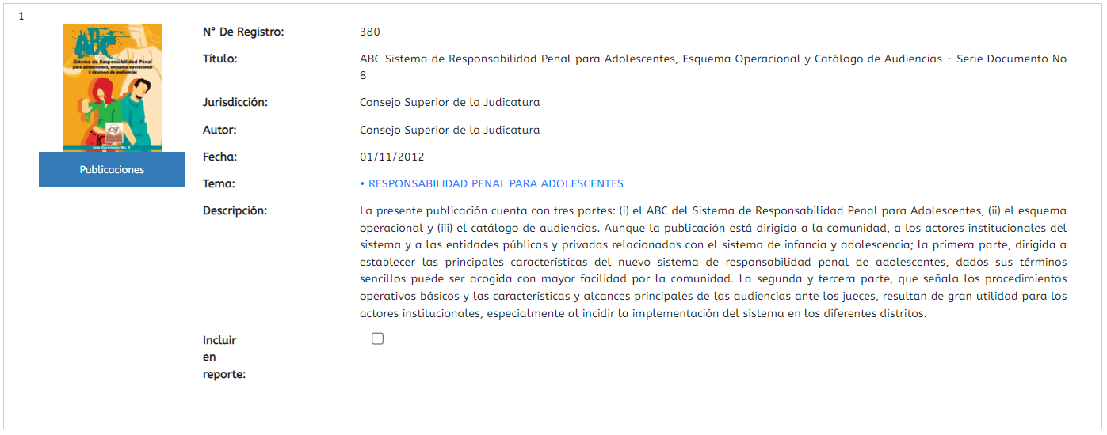Click the result number 1

coord(21,17)
